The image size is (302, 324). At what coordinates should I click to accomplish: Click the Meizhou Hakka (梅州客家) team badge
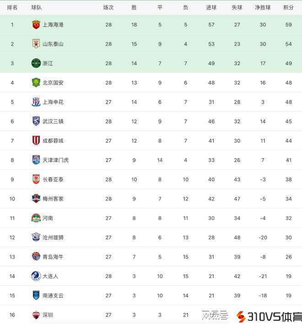pos(36,199)
